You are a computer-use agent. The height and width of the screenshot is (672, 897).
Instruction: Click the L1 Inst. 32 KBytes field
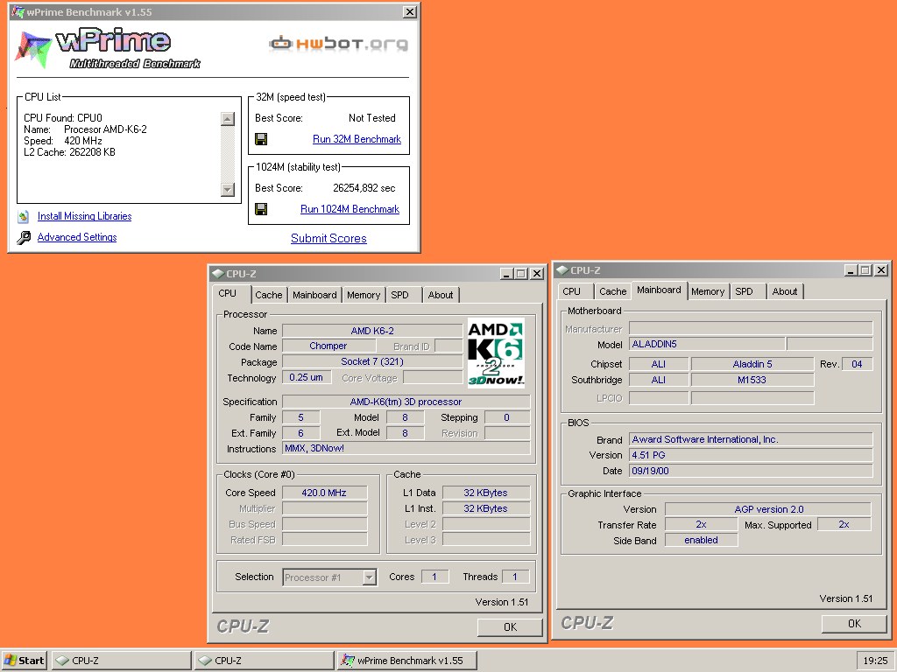pos(486,508)
